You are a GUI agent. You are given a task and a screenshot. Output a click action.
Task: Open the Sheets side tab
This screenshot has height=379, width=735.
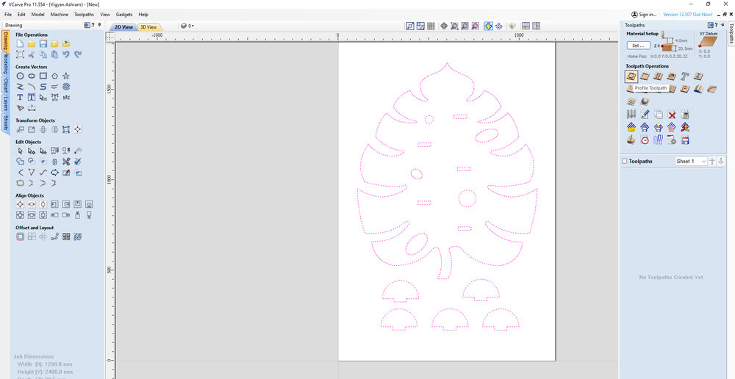coord(5,123)
